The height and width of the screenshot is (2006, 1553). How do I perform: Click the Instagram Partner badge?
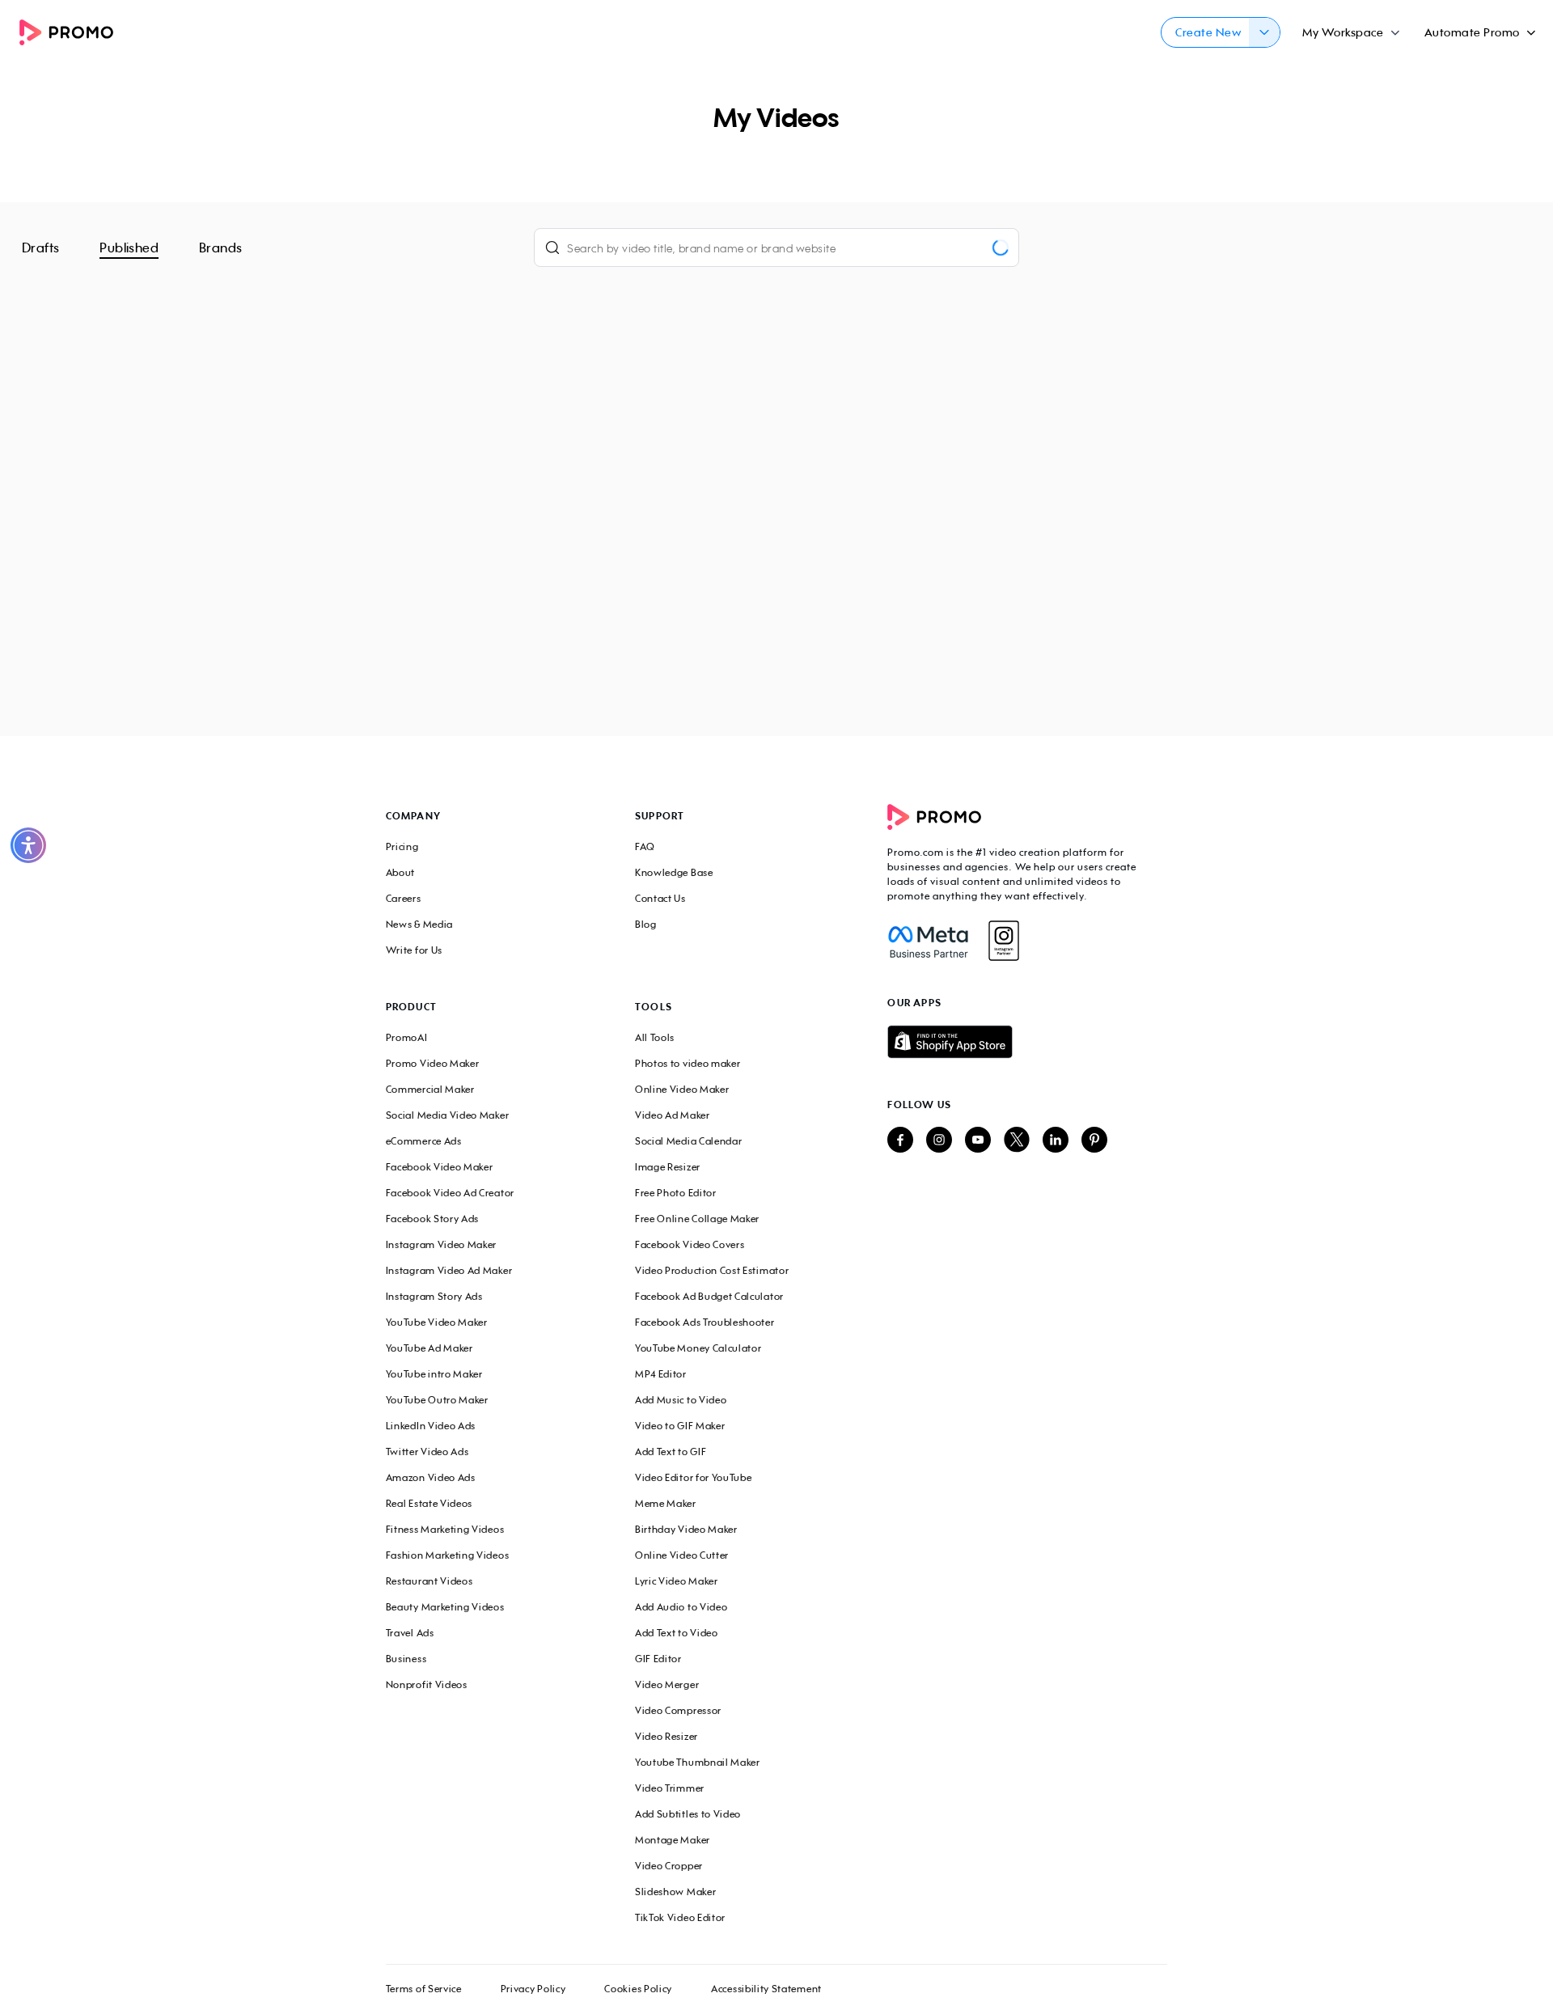(x=1004, y=941)
